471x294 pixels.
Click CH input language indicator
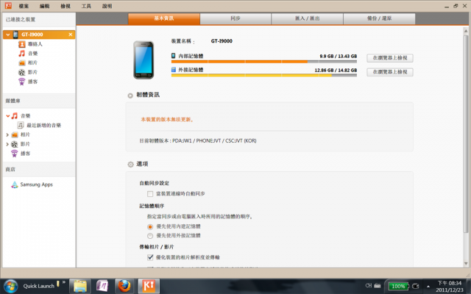coord(369,286)
